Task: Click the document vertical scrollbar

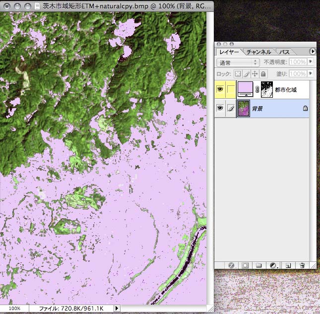Action: pyautogui.click(x=210, y=158)
